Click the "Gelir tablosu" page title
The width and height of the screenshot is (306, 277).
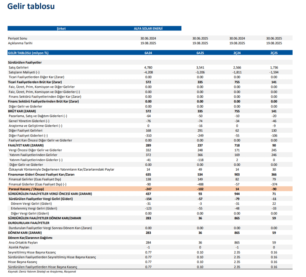coord(31,6)
